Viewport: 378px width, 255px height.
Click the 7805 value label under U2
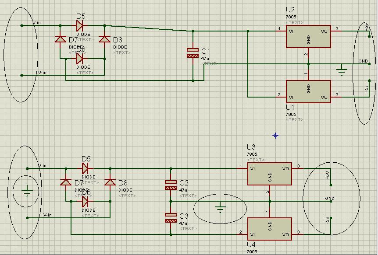[291, 17]
